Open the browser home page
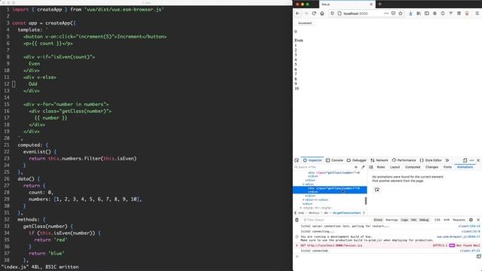482x271 pixels. click(322, 14)
